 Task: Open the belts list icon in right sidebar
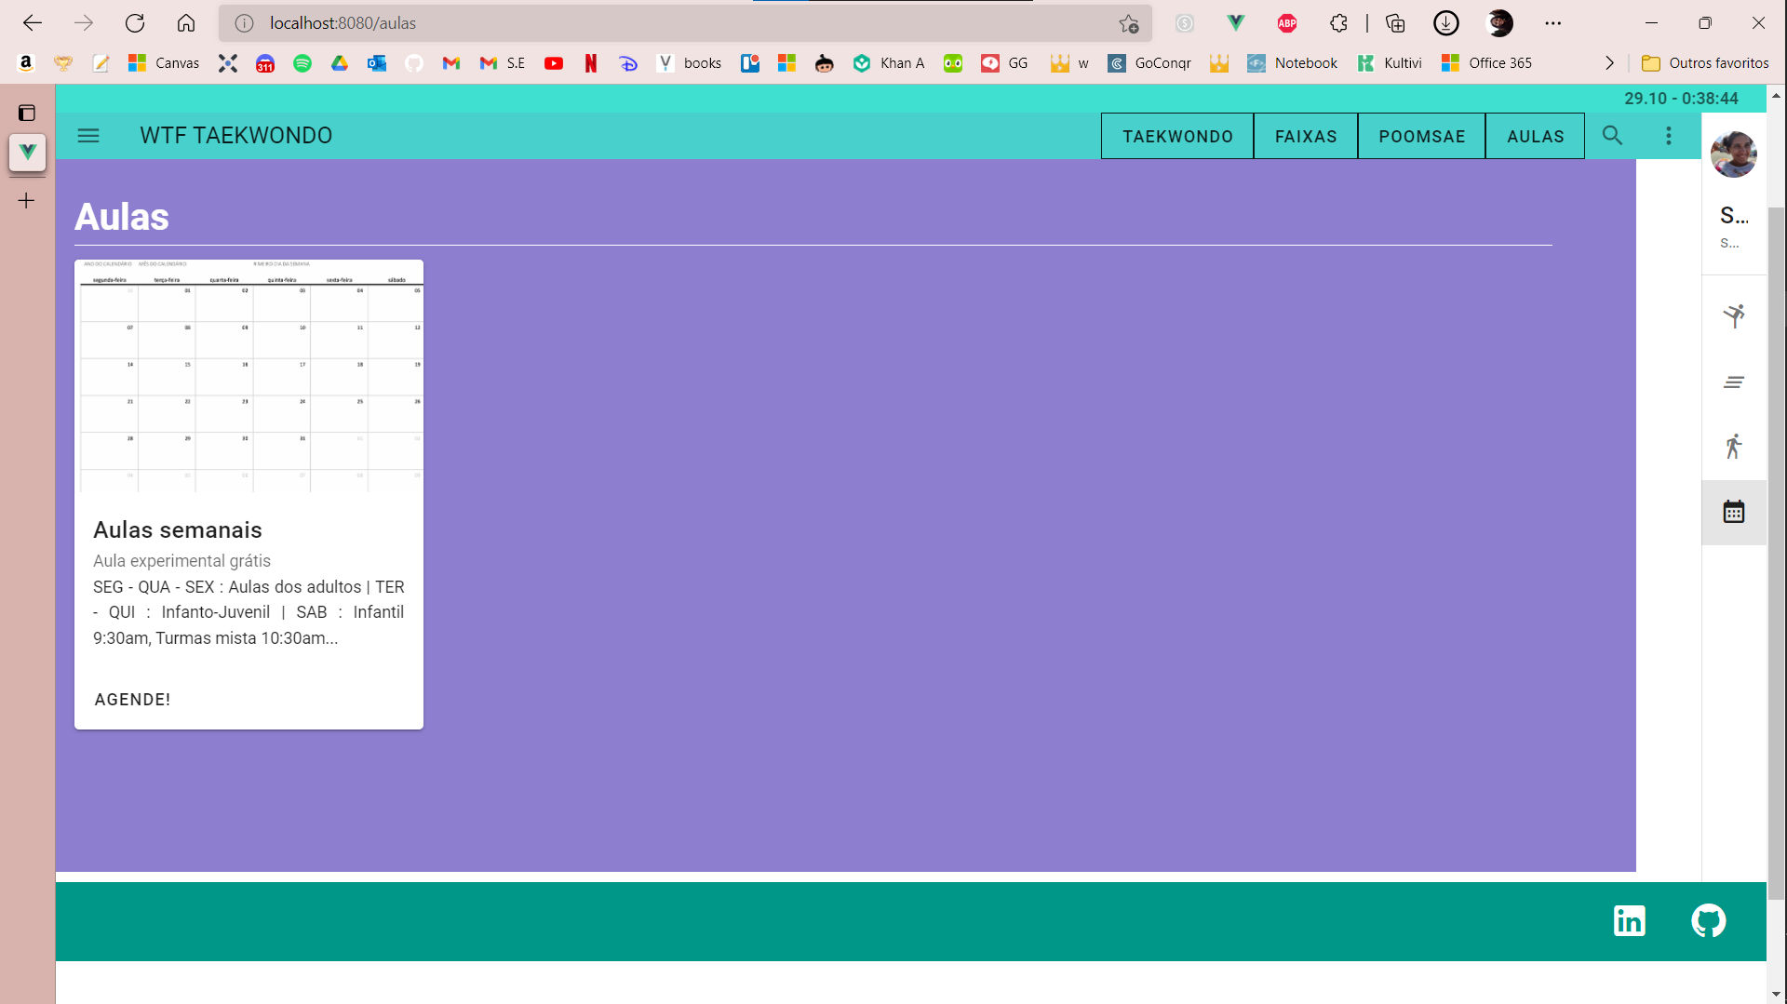(1733, 382)
